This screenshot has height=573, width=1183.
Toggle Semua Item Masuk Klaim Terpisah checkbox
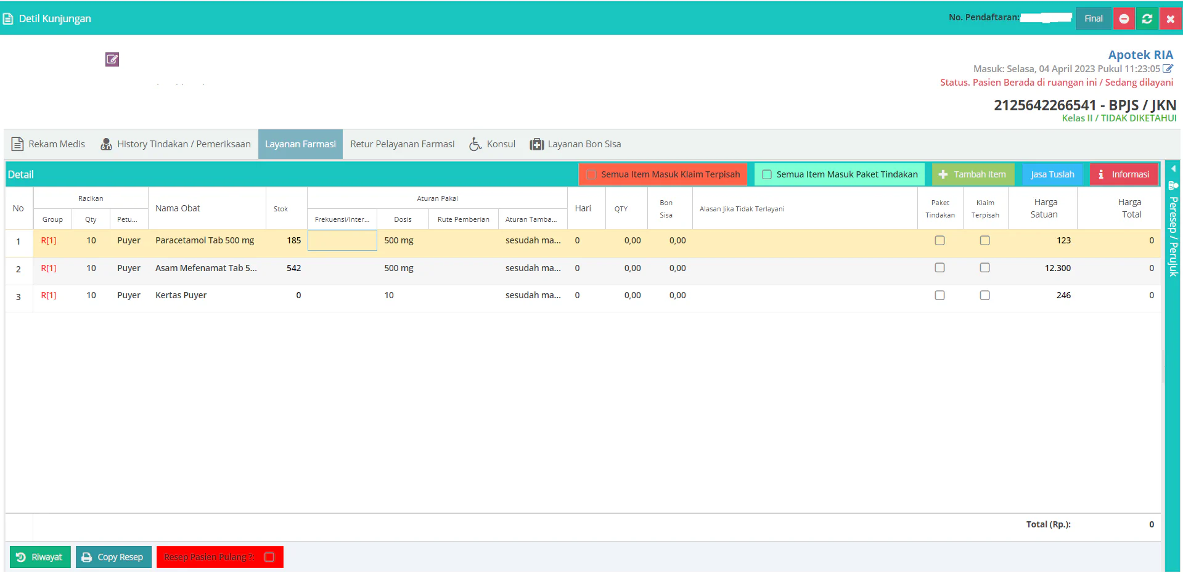(x=591, y=174)
